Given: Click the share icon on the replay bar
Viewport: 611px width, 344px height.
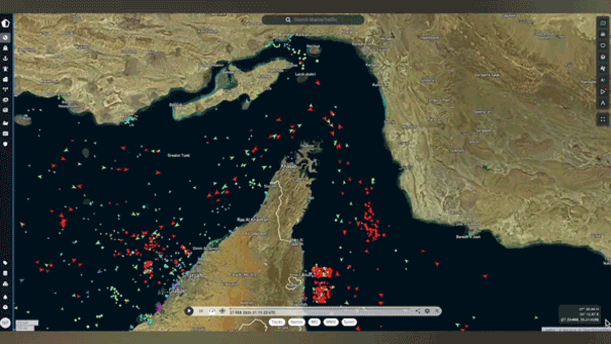Looking at the screenshot, I should (x=417, y=311).
